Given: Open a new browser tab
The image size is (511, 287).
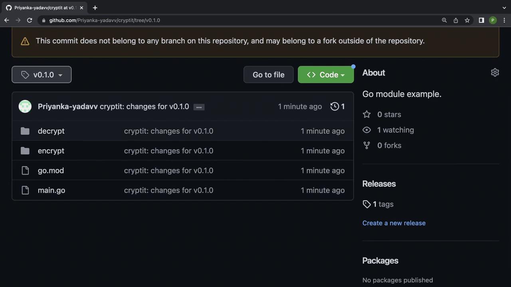Looking at the screenshot, I should (95, 8).
